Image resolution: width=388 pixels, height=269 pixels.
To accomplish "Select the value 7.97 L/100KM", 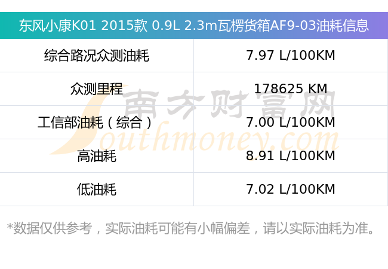I will coord(291,55).
